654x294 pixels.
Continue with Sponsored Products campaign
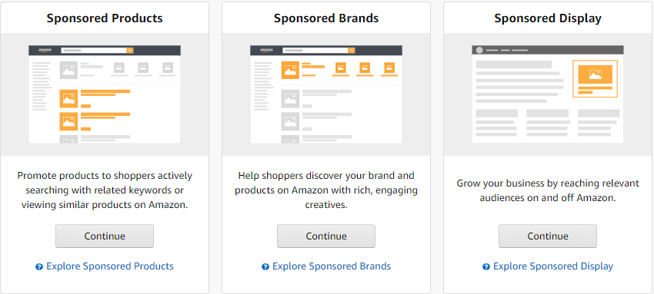pyautogui.click(x=105, y=236)
